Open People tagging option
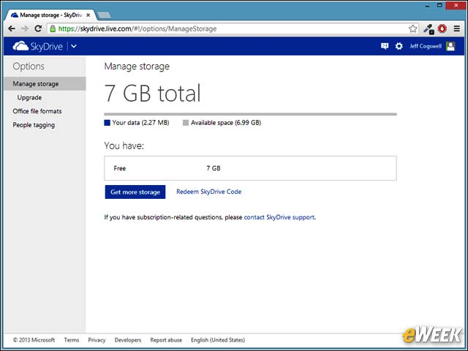Viewport: 468px width, 351px height. [34, 125]
